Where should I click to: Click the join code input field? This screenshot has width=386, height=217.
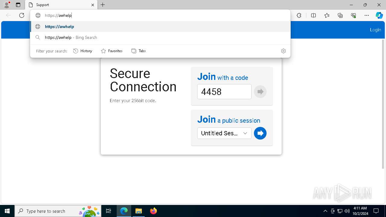[224, 92]
